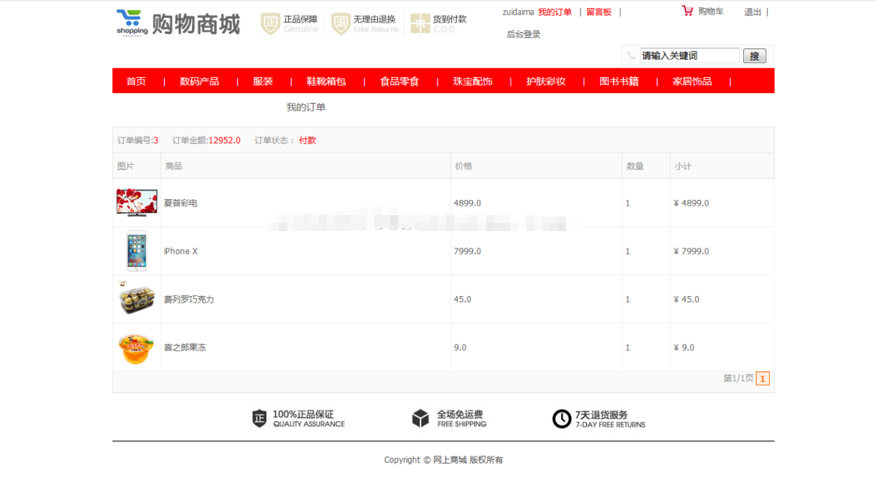
Task: Click the 7天退货服务 clock icon
Action: (562, 419)
